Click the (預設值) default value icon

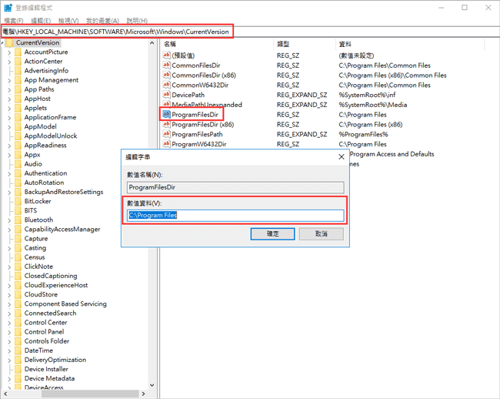coord(166,55)
